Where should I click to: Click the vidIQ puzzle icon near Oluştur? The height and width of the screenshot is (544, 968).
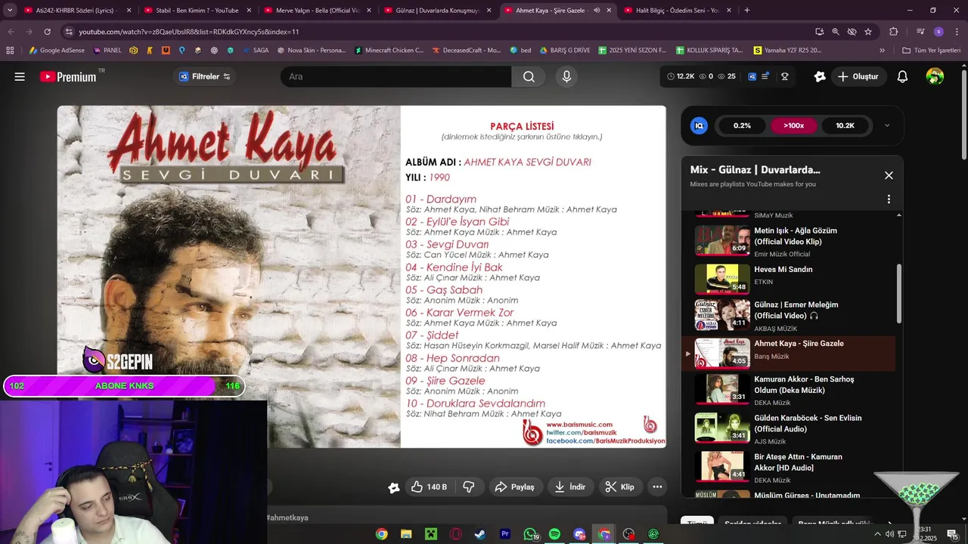[820, 76]
